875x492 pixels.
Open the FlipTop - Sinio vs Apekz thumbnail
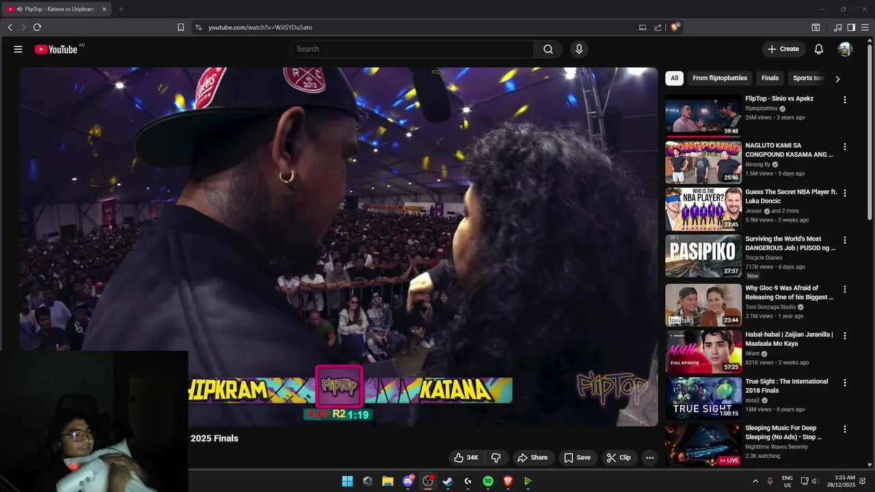(703, 115)
